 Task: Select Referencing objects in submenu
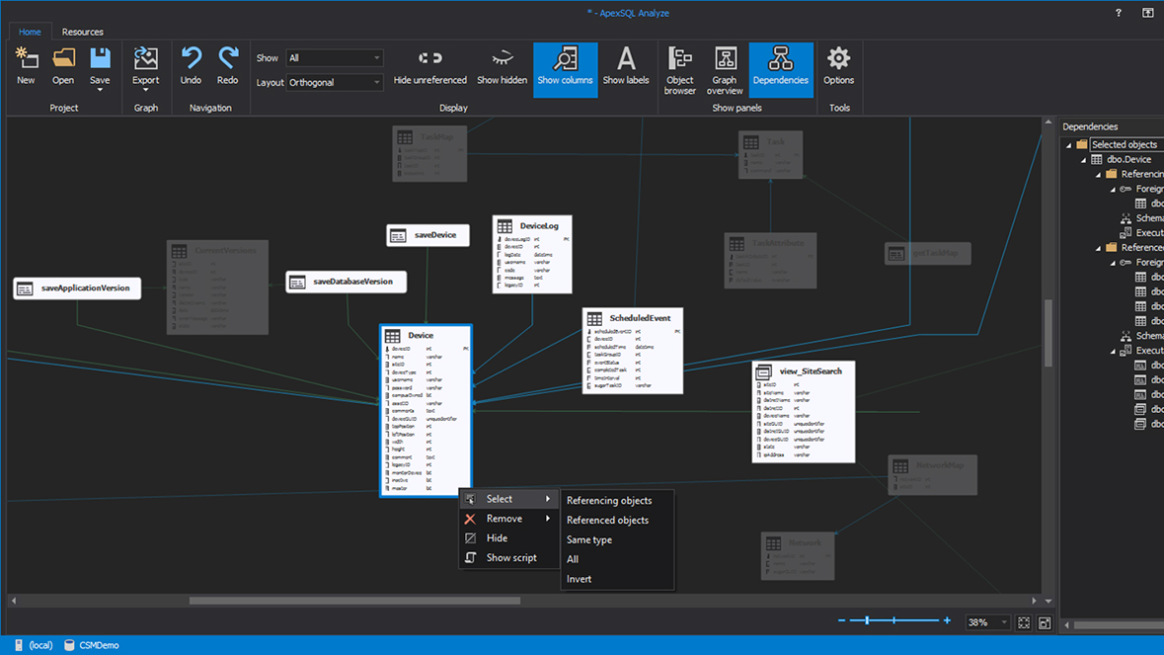[617, 501]
